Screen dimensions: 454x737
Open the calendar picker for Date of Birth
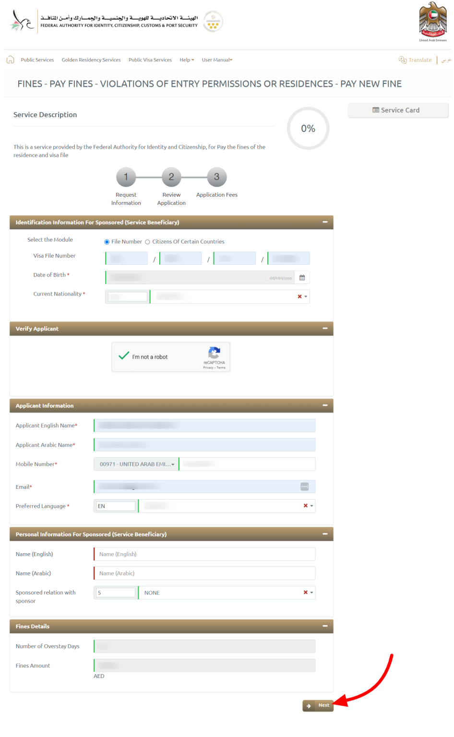click(x=302, y=277)
